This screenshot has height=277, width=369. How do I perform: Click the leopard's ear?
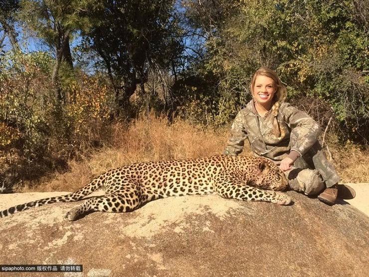[262, 166]
